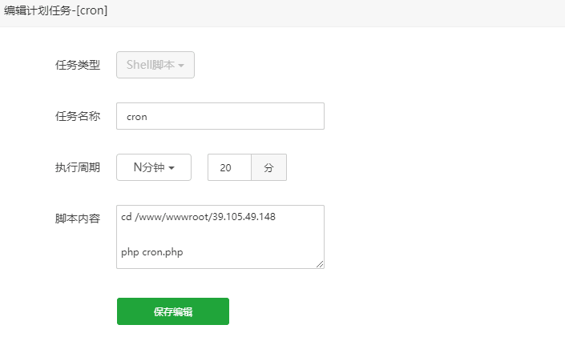This screenshot has width=565, height=349.
Task: Click the 脚本内容 label
Action: coord(78,218)
